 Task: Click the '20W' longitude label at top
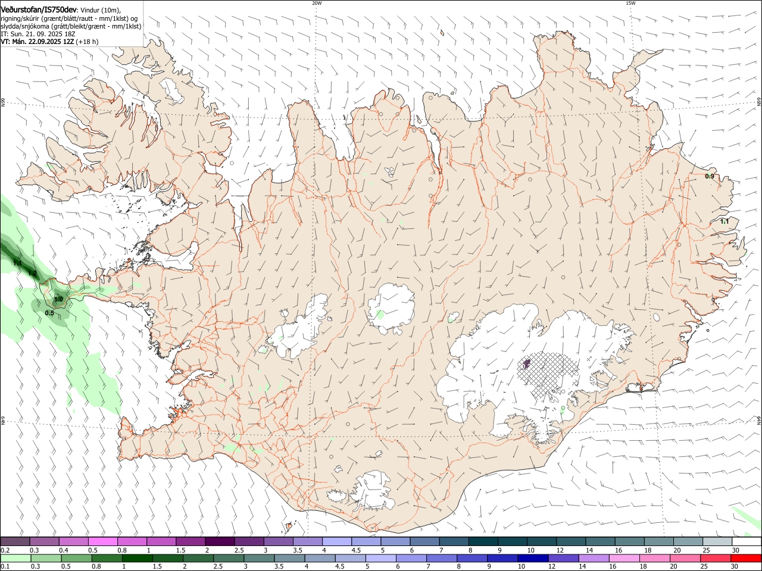tap(317, 3)
